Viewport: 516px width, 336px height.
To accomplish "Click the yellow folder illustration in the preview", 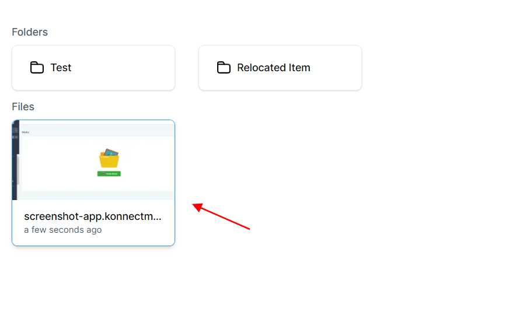I will coord(109,159).
